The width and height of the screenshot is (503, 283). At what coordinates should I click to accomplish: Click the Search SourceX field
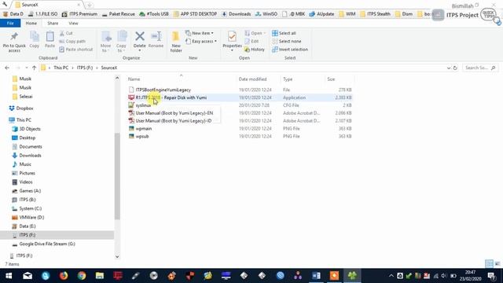480,68
